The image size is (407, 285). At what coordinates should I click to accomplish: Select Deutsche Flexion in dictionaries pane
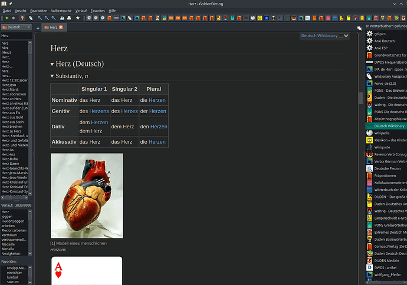pyautogui.click(x=386, y=168)
